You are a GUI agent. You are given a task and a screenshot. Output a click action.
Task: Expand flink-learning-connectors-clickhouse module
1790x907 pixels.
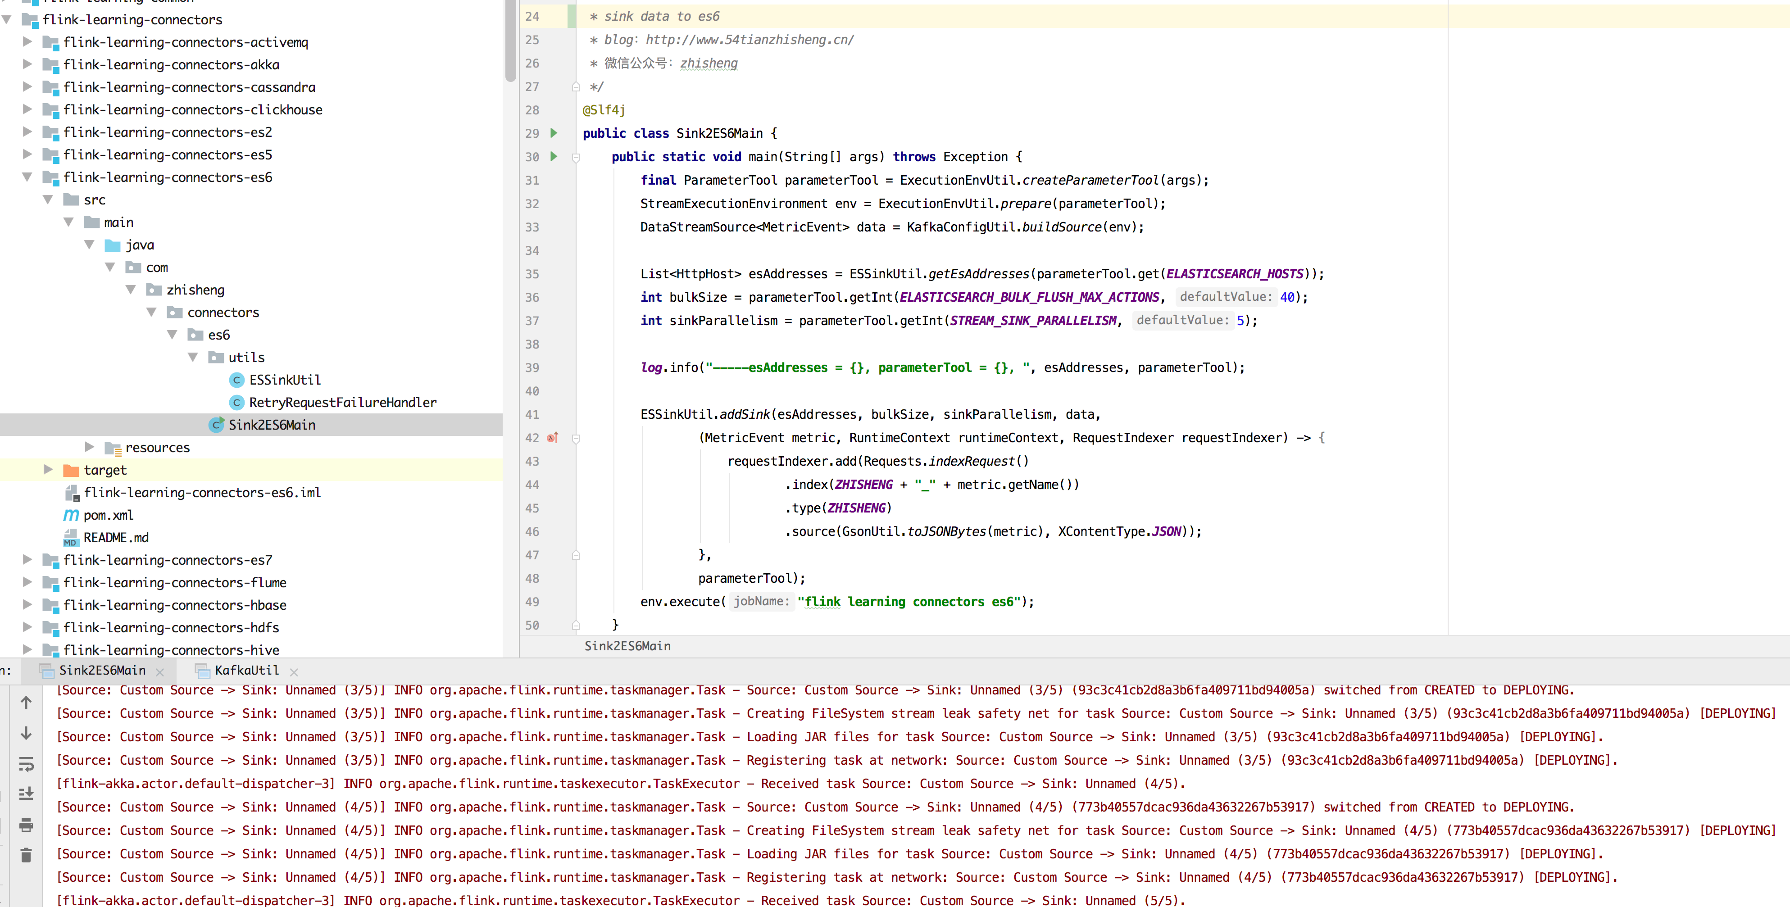pos(27,109)
